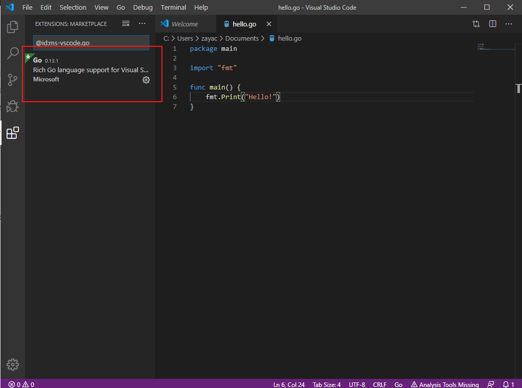Click the C: breadcrumb segment
522x388 pixels.
pyautogui.click(x=166, y=39)
